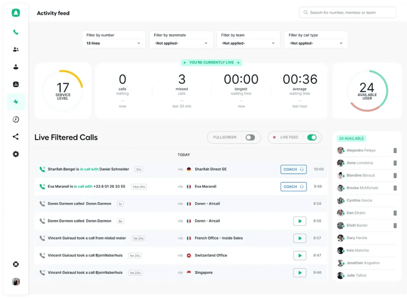Click device icon next to Blandine Béraud
Viewport: 407px width, 298px height.
[x=395, y=175]
